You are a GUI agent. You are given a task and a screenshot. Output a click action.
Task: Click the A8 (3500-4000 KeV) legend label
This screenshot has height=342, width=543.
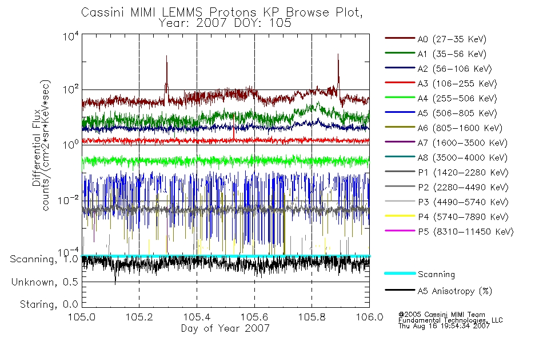pos(462,158)
